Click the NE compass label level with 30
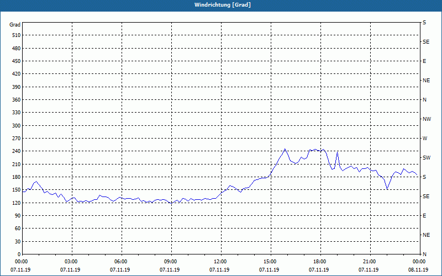 tap(427, 235)
